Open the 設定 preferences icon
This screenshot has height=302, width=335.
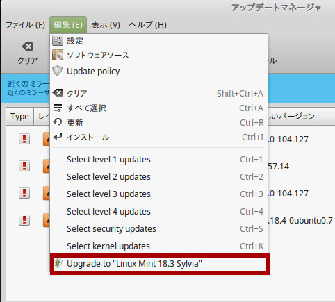(x=58, y=40)
